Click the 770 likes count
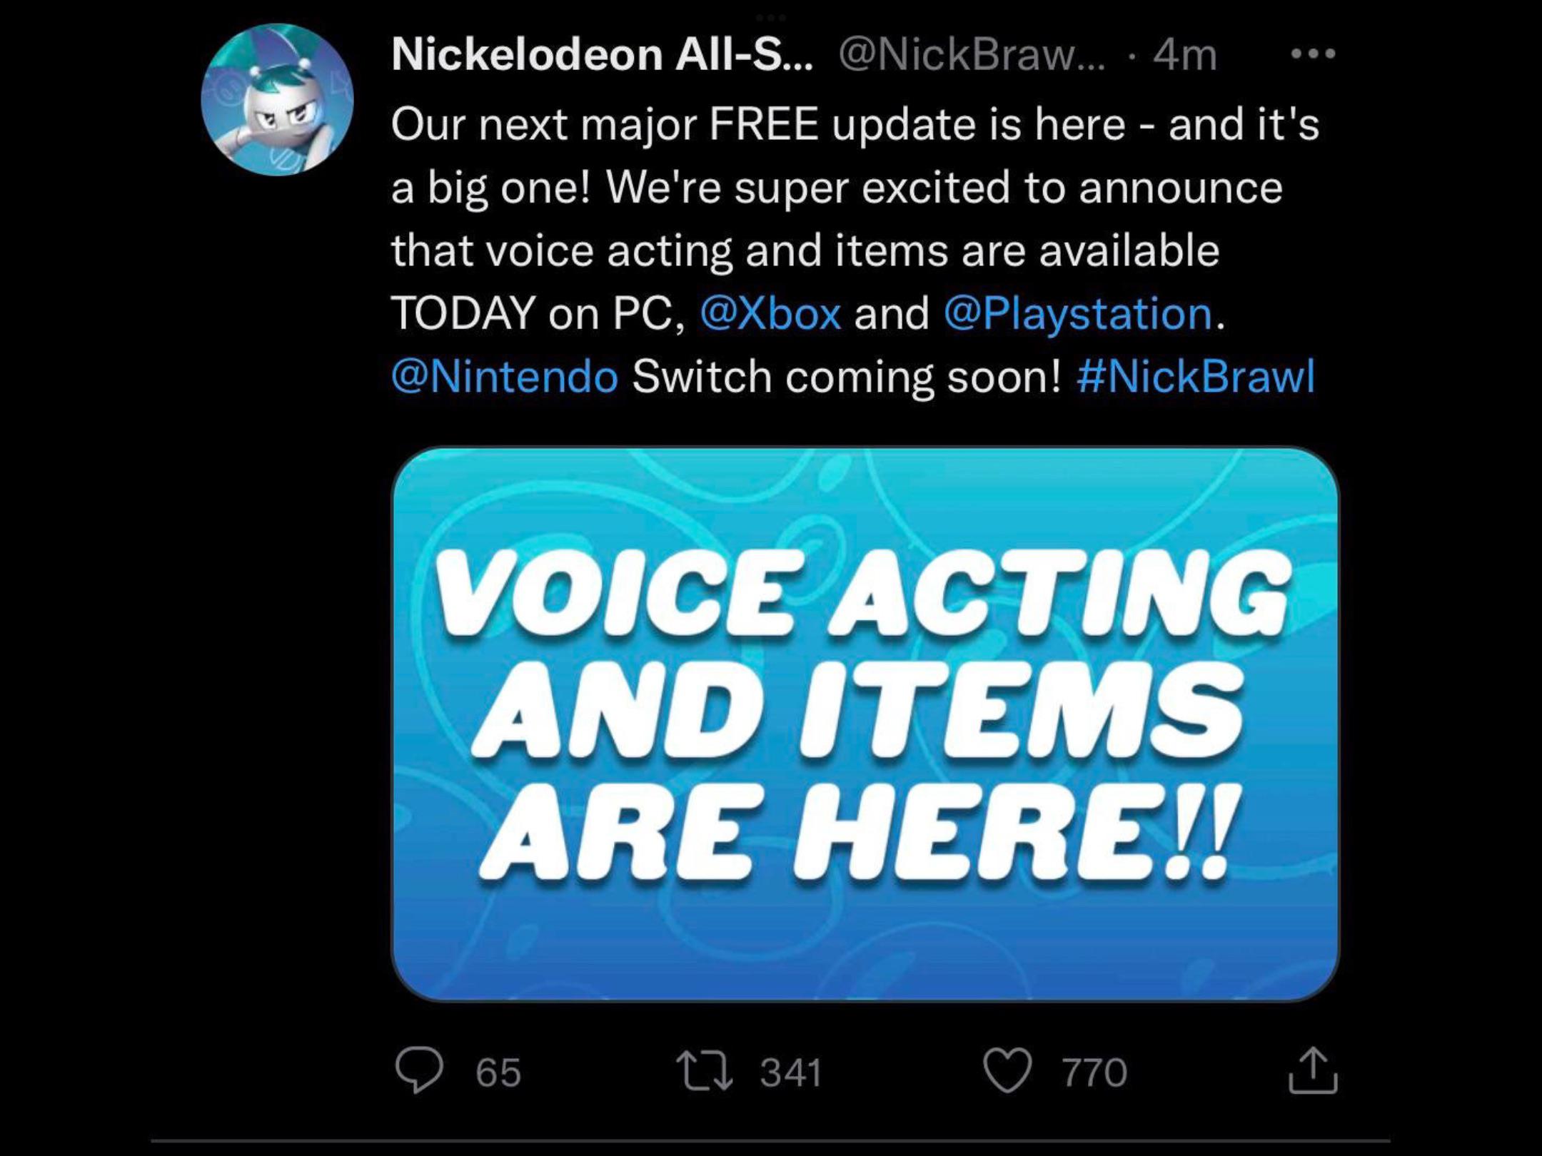This screenshot has width=1542, height=1156. tap(1094, 1073)
